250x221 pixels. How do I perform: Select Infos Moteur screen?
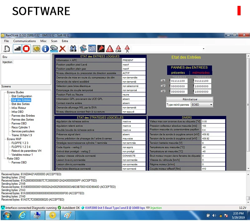(19, 108)
